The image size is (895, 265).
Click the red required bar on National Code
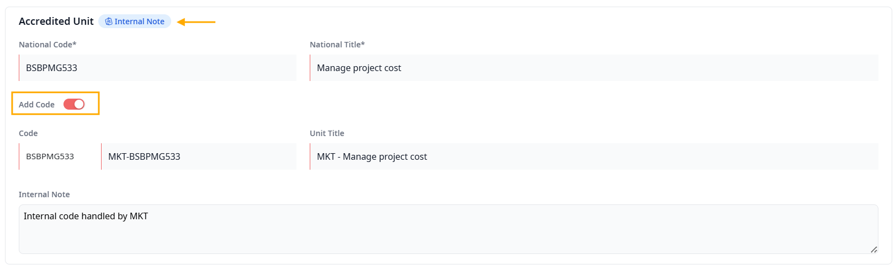(x=19, y=68)
